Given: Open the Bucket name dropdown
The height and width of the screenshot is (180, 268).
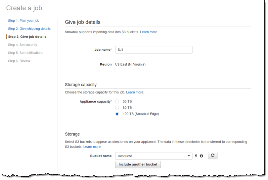Looking at the screenshot, I should point(154,156).
